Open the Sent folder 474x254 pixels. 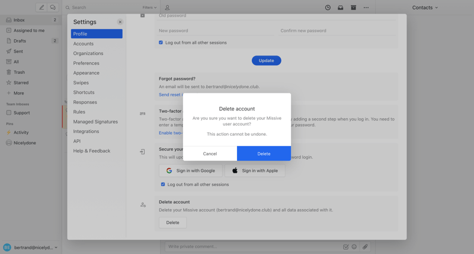[31, 51]
